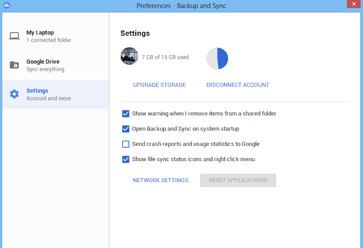Click the '7 GB of 15 GB used' text
The image size is (363, 248).
(x=165, y=57)
